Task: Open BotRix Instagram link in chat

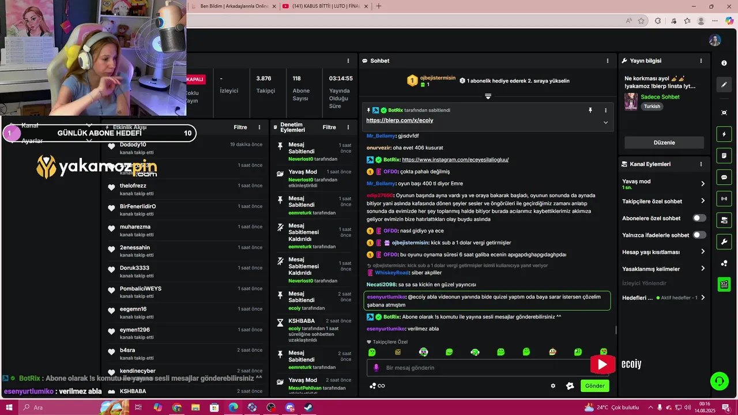Action: point(455,160)
